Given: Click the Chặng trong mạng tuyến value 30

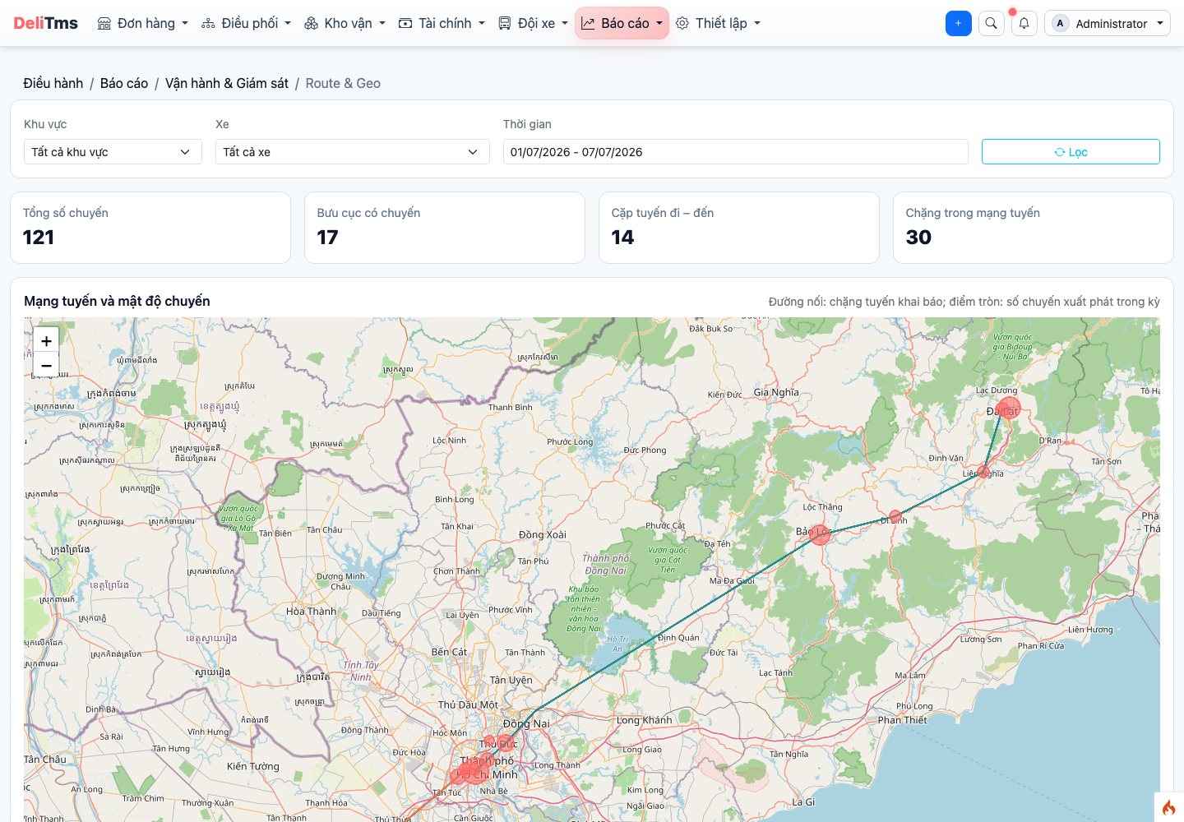Looking at the screenshot, I should pos(918,238).
